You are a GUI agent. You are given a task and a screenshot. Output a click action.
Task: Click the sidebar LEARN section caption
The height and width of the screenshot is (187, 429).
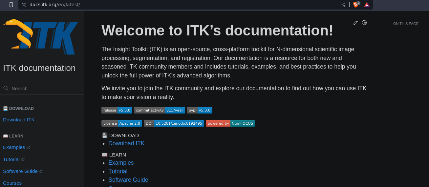(x=13, y=136)
